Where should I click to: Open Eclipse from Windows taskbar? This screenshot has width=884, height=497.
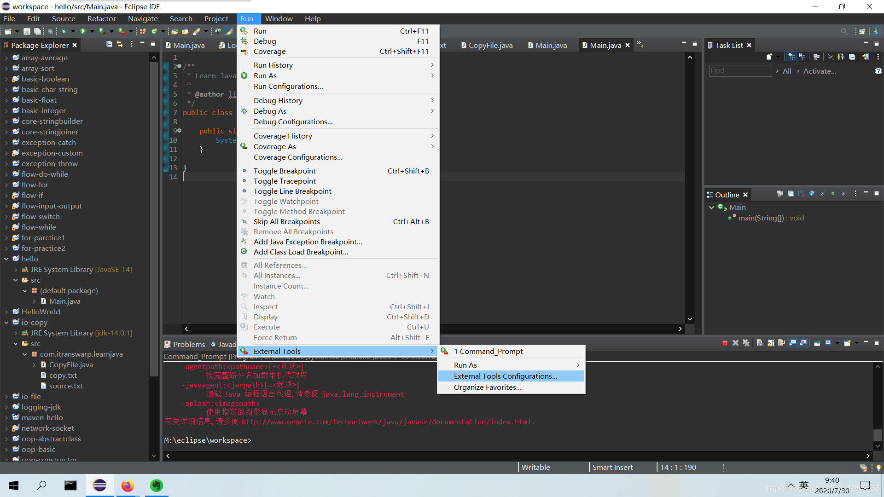[x=99, y=485]
